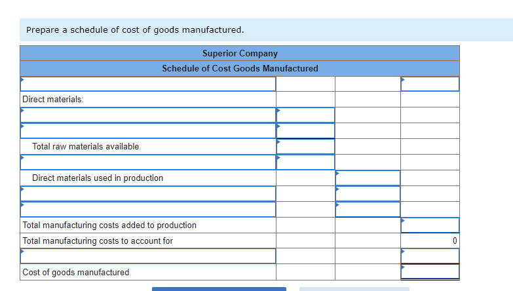
Task: Open the label dropdown above Total manufacturing costs added
Action: [x=148, y=209]
